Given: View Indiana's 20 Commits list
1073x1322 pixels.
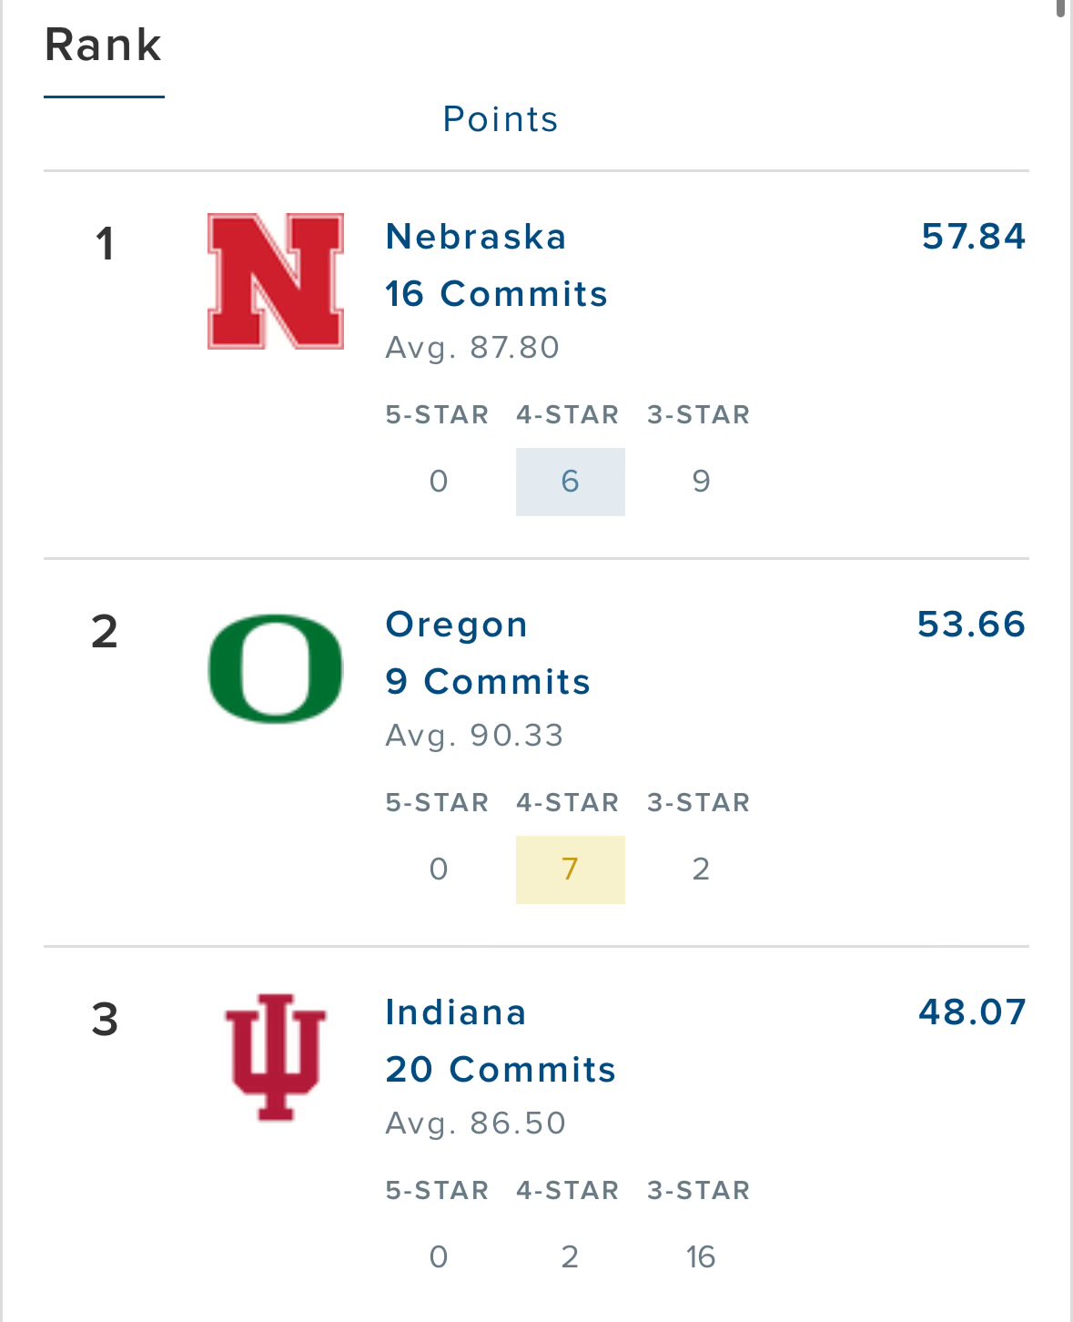Looking at the screenshot, I should click(x=501, y=1070).
